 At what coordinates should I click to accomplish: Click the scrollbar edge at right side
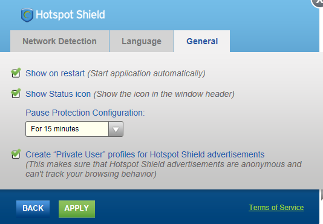tap(322, 195)
